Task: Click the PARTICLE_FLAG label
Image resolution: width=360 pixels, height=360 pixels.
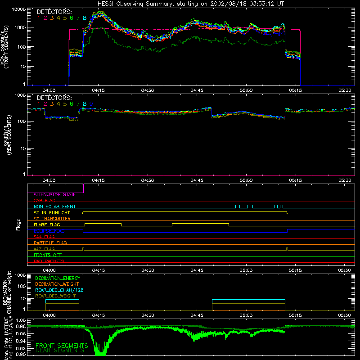Action: (x=50, y=243)
